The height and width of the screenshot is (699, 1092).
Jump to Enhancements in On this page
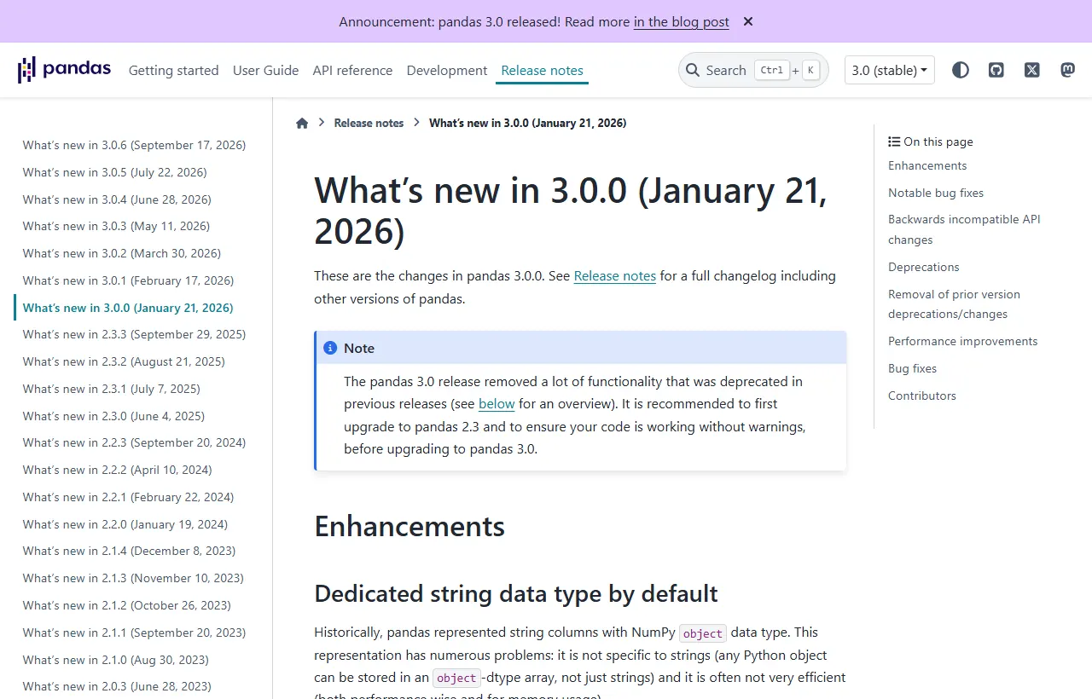coord(927,165)
